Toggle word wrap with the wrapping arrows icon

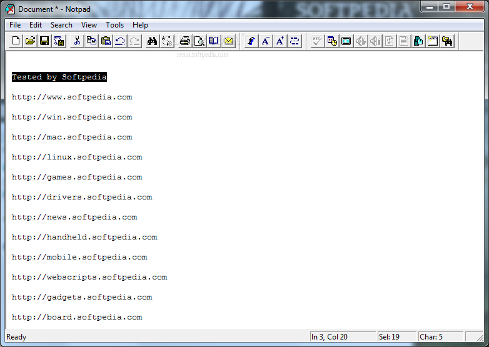(x=294, y=41)
